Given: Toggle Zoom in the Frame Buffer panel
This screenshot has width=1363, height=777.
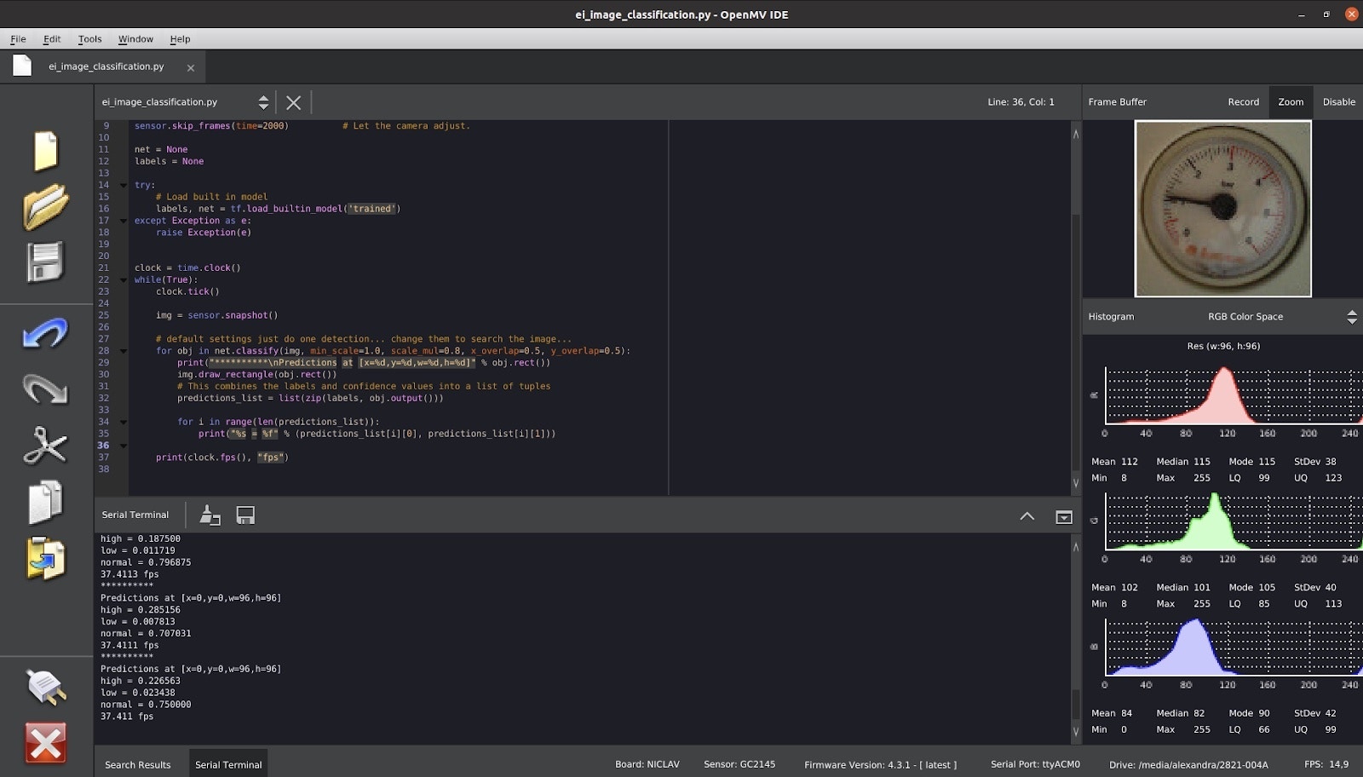Looking at the screenshot, I should click(1290, 102).
